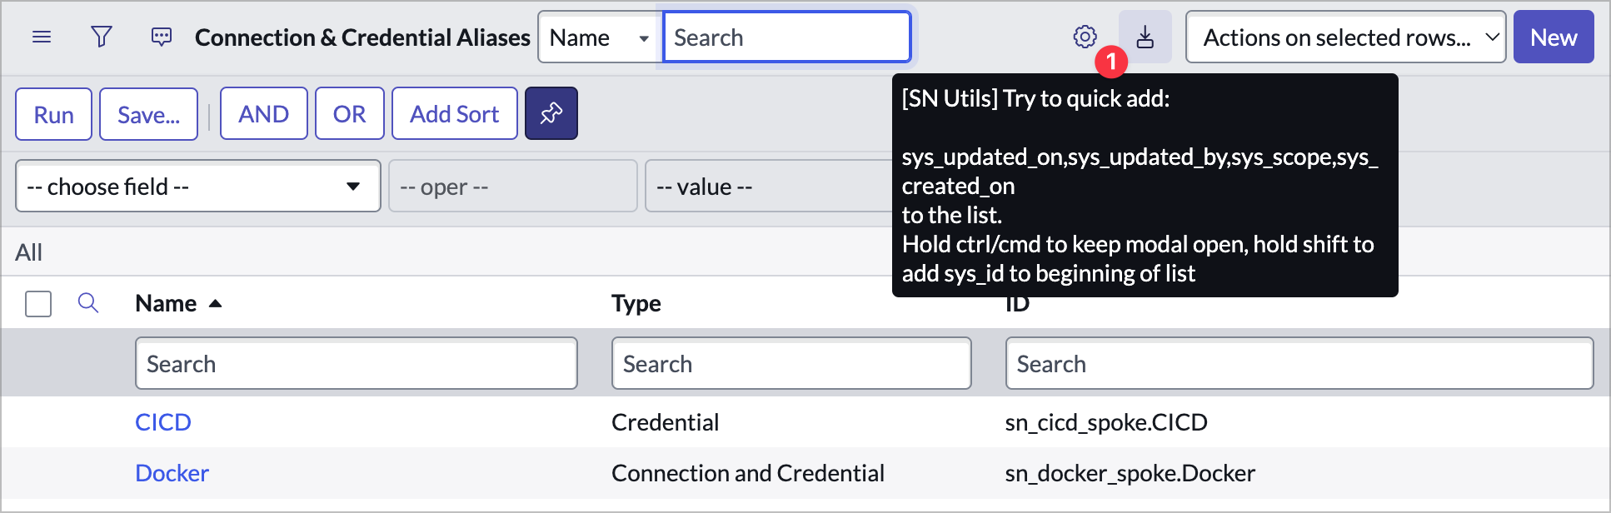The image size is (1611, 513).
Task: Sort by Name using ascending arrow
Action: [215, 304]
